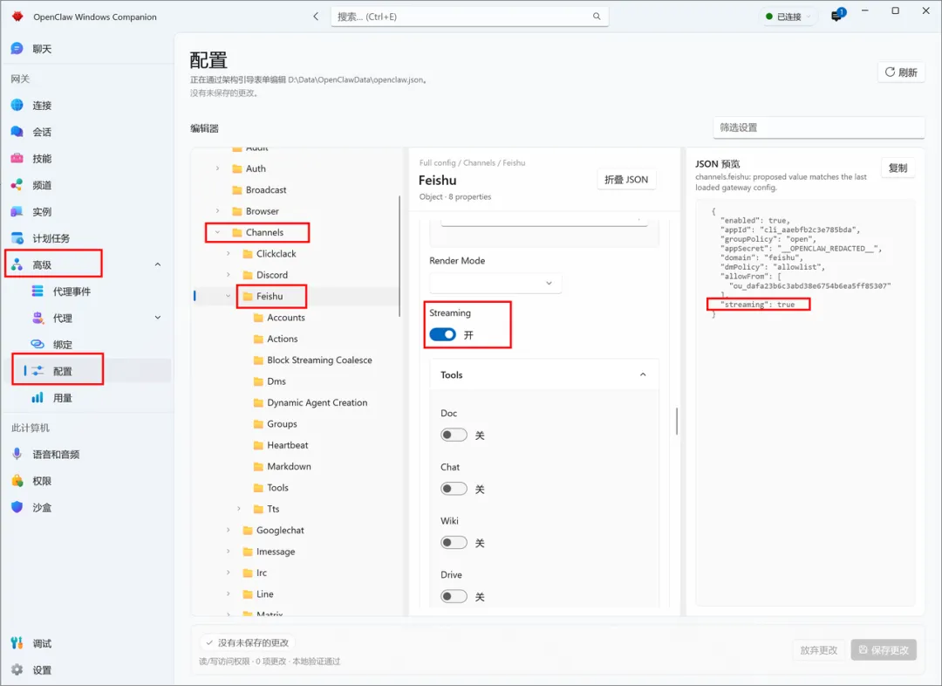This screenshot has height=686, width=942.
Task: Open the 计划任务 scheduled tasks icon
Action: [17, 238]
